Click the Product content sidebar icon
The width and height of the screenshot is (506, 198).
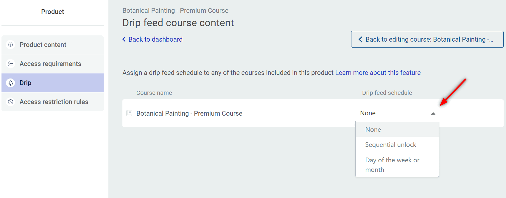11,45
